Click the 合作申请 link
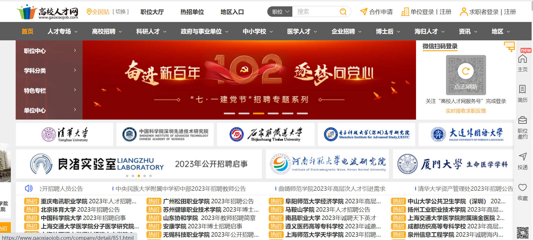Image resolution: width=533 pixels, height=240 pixels. pyautogui.click(x=381, y=12)
